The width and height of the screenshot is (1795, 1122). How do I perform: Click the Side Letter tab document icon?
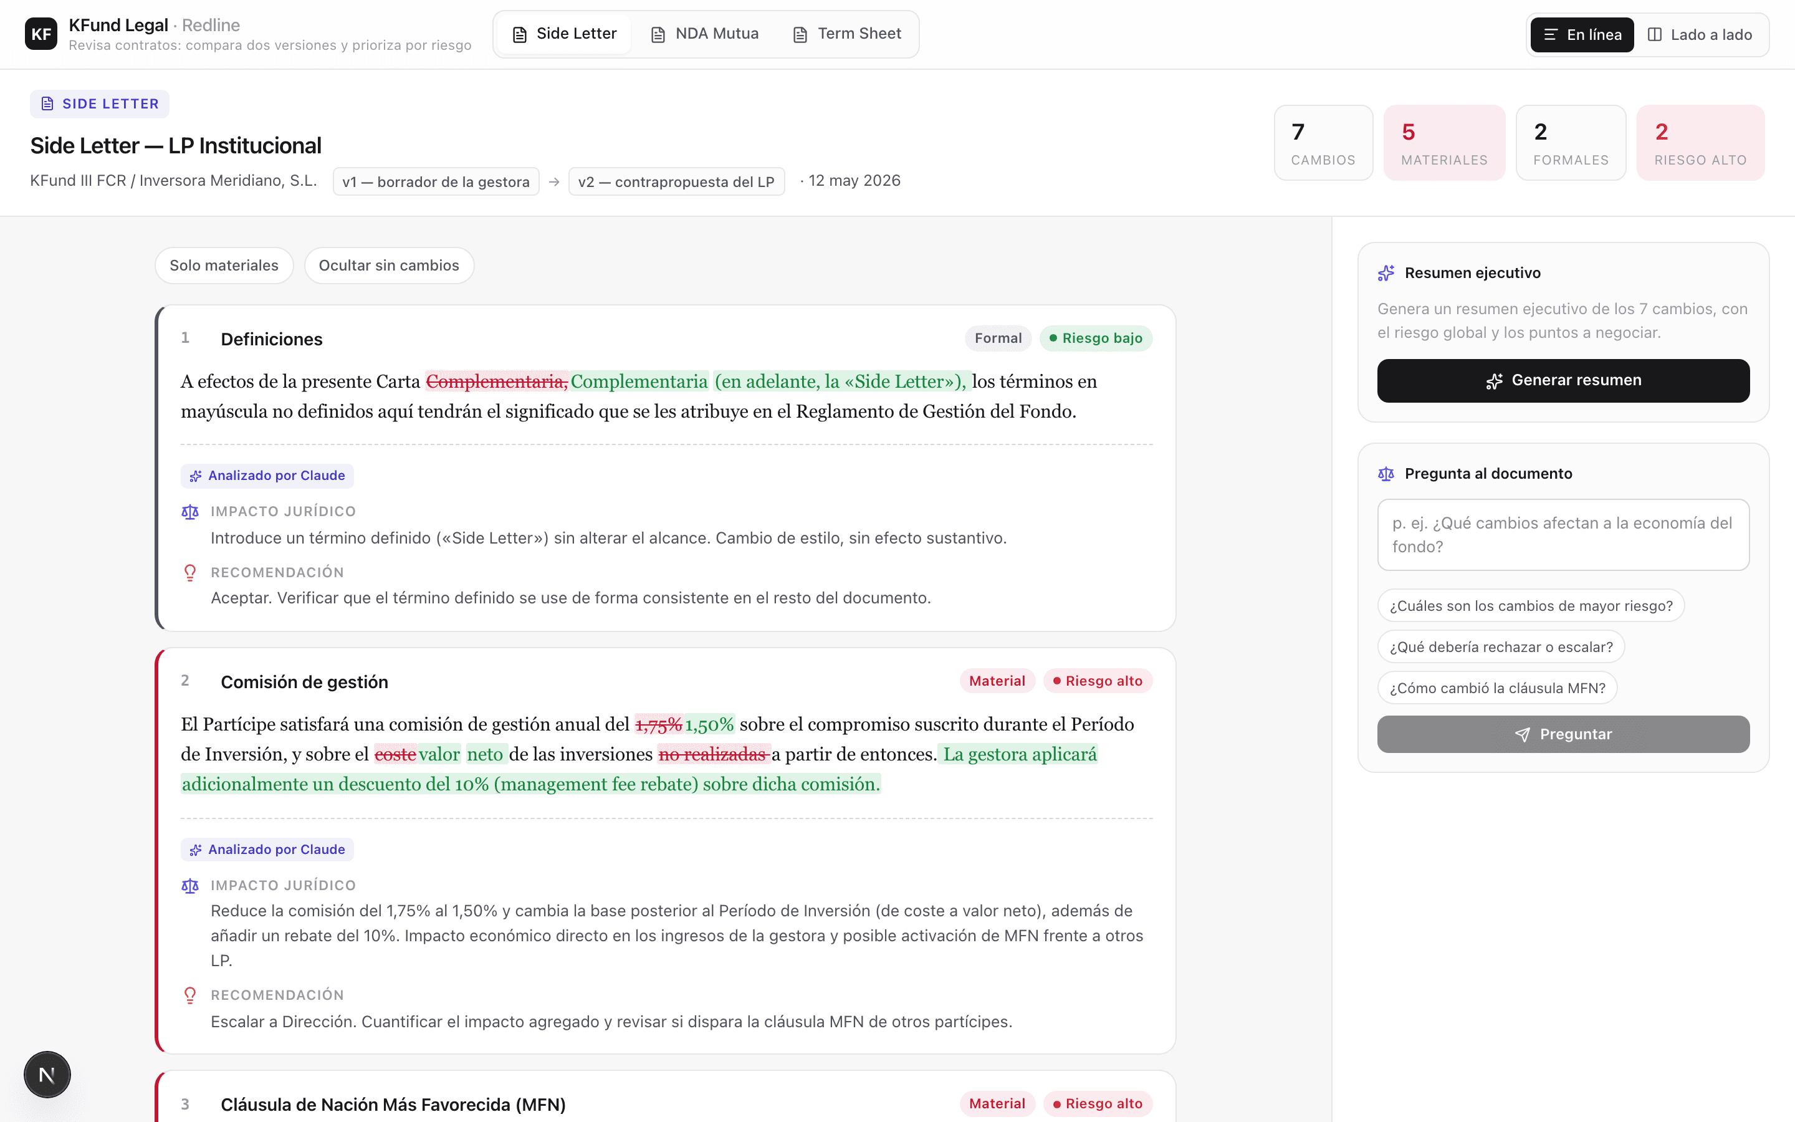520,35
